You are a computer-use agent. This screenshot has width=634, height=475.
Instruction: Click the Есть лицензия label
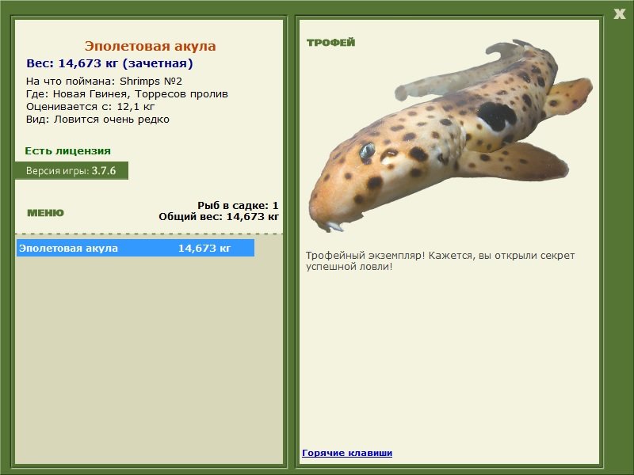[67, 151]
